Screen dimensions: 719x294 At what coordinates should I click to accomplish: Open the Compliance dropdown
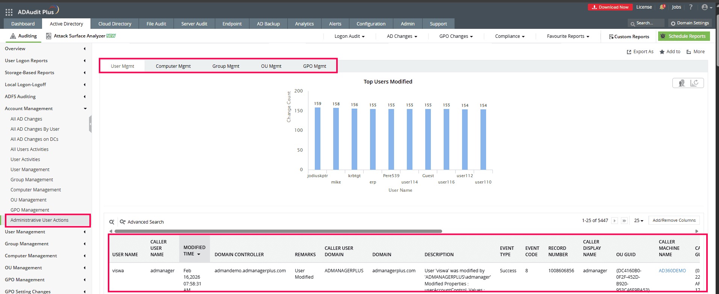click(x=510, y=36)
